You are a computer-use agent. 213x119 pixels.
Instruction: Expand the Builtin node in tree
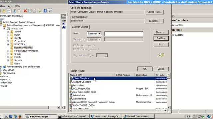8,35
